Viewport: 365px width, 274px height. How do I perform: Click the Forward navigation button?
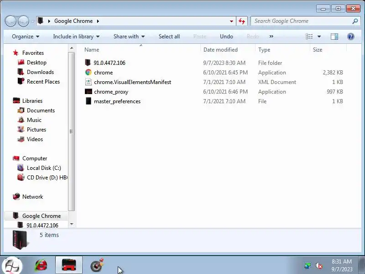pos(23,21)
